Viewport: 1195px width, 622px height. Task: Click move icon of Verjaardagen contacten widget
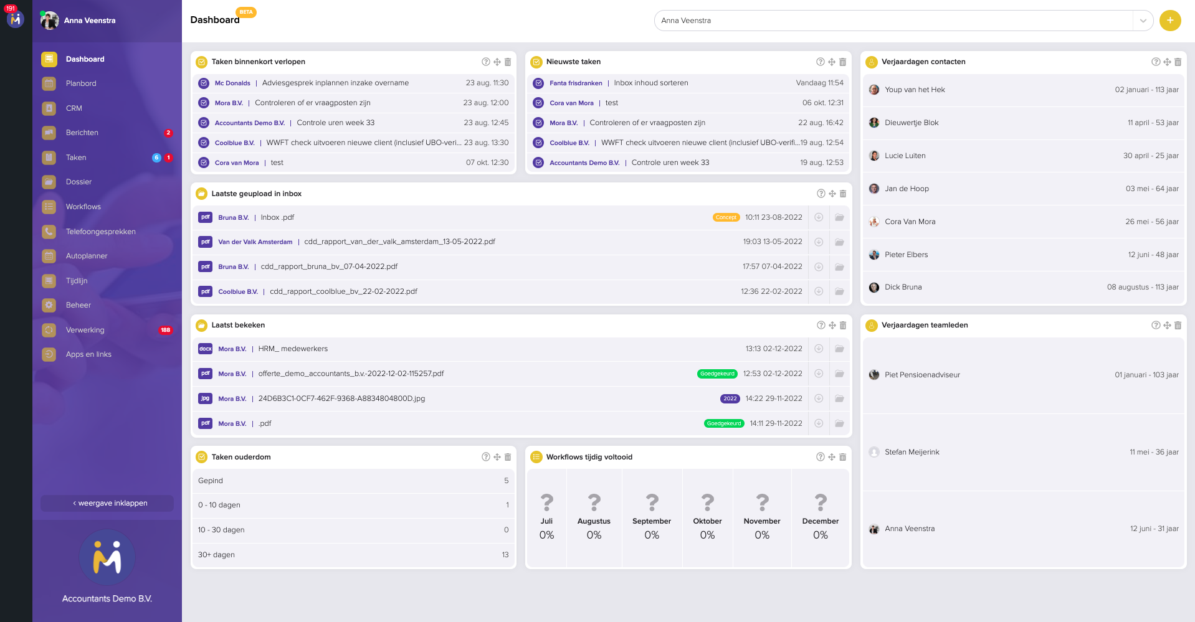pyautogui.click(x=1167, y=62)
